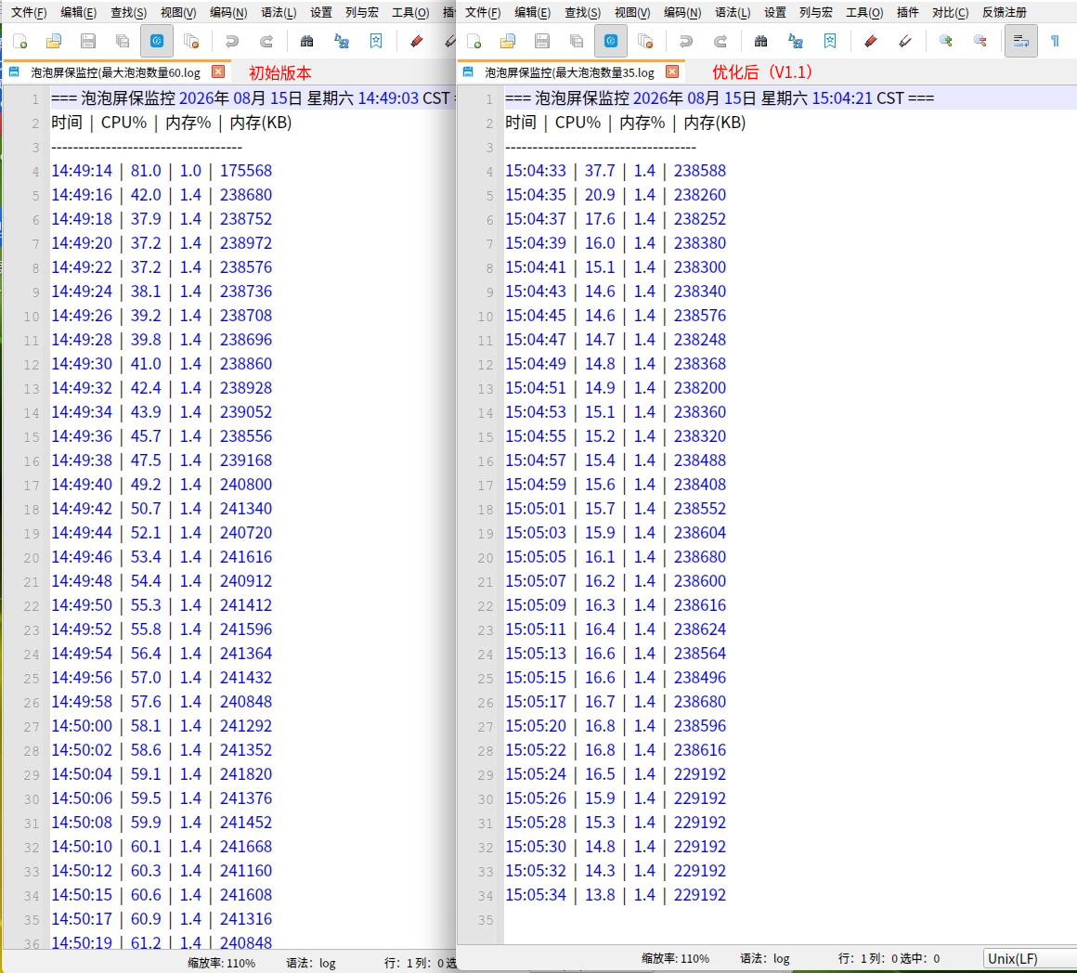Screen dimensions: 1077x973
Task: Click the save floppy icon in the left window
Action: click(88, 41)
